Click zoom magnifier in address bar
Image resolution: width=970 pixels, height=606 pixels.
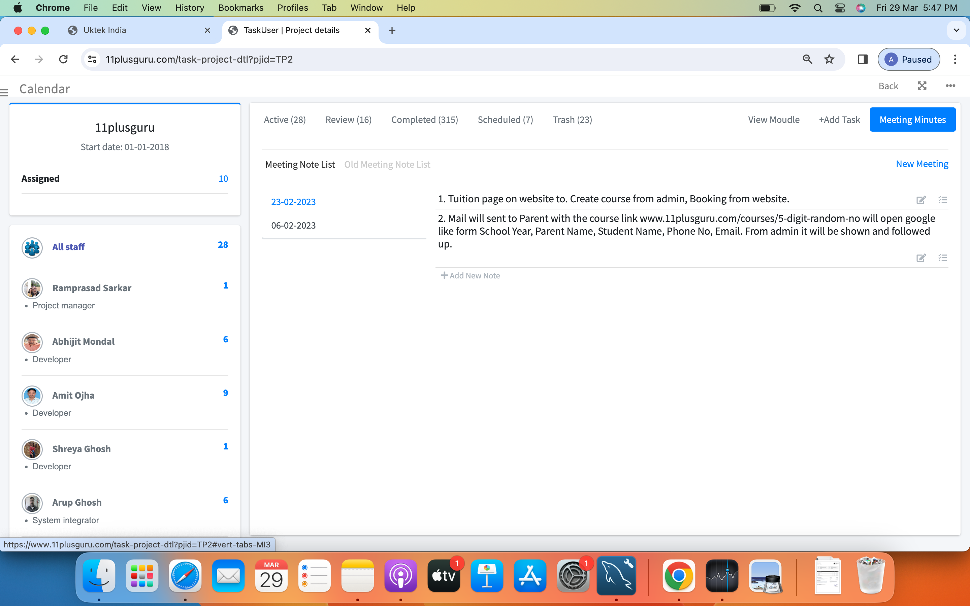click(807, 59)
